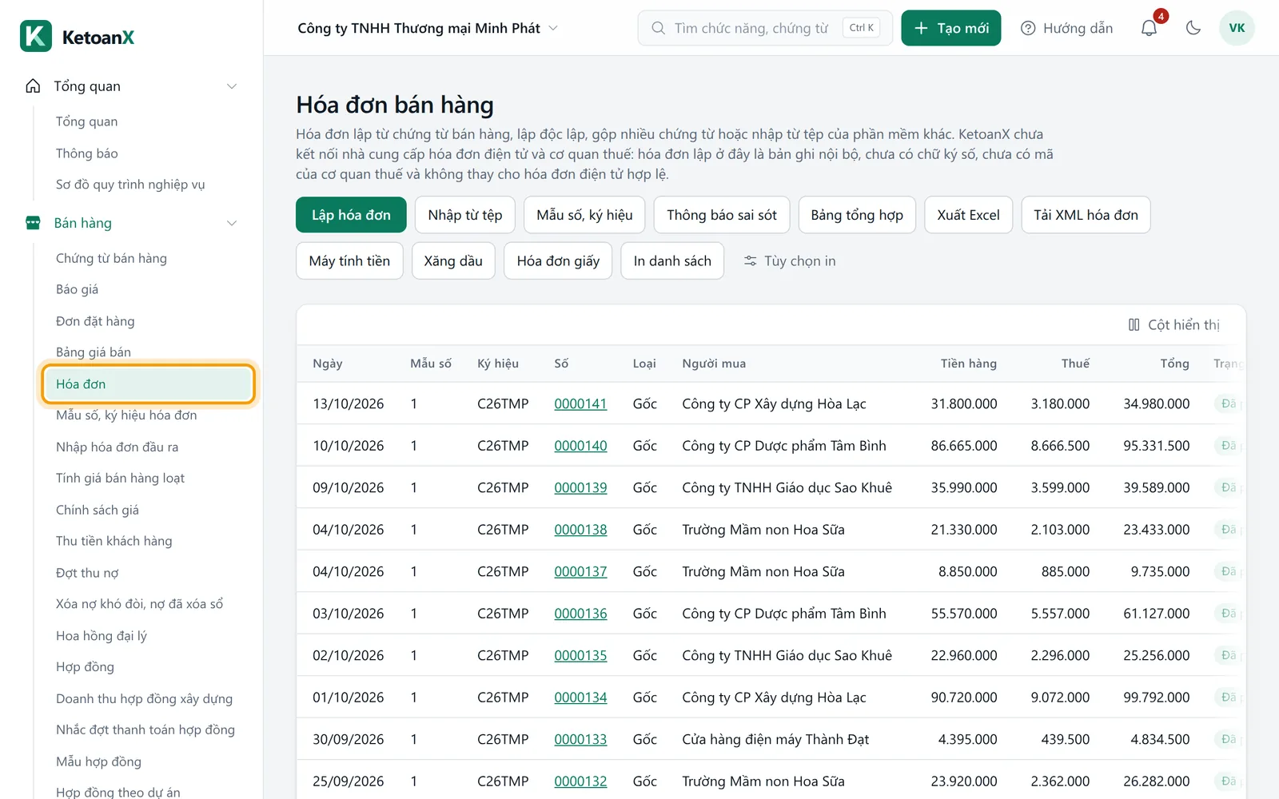The height and width of the screenshot is (799, 1279).
Task: Click the Ngày column header
Action: (327, 364)
